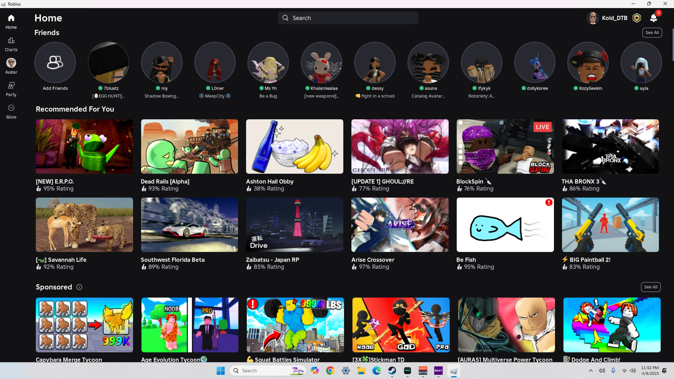The image size is (674, 379).
Task: Click See All next to Friends
Action: point(652,33)
